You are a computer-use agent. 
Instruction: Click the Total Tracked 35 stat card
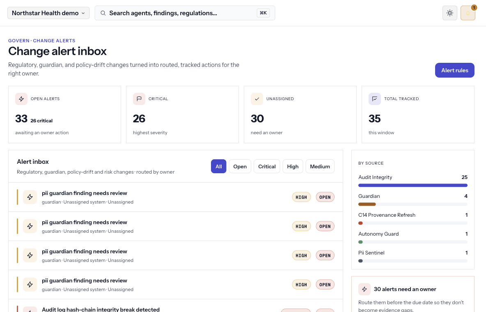pos(418,115)
